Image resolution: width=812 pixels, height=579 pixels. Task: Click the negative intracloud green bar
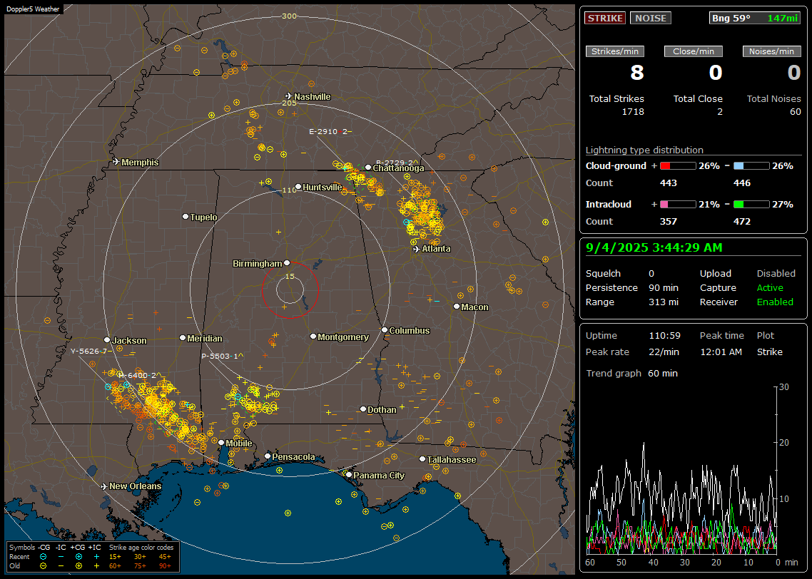click(x=751, y=205)
